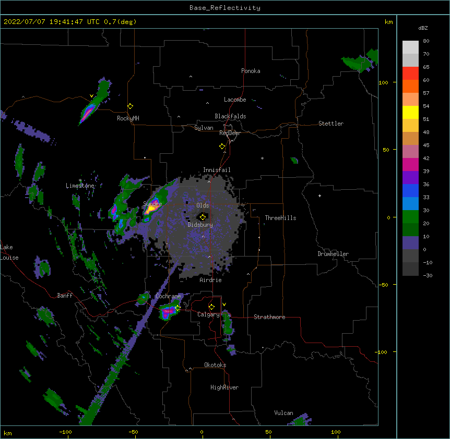450x439 pixels.
Task: Click the Innisfail town label
Action: coord(217,170)
